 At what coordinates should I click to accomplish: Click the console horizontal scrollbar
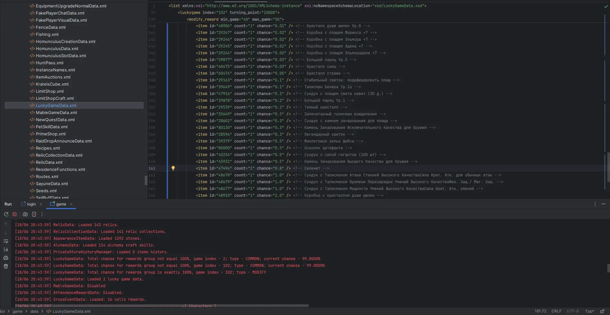coord(162,305)
